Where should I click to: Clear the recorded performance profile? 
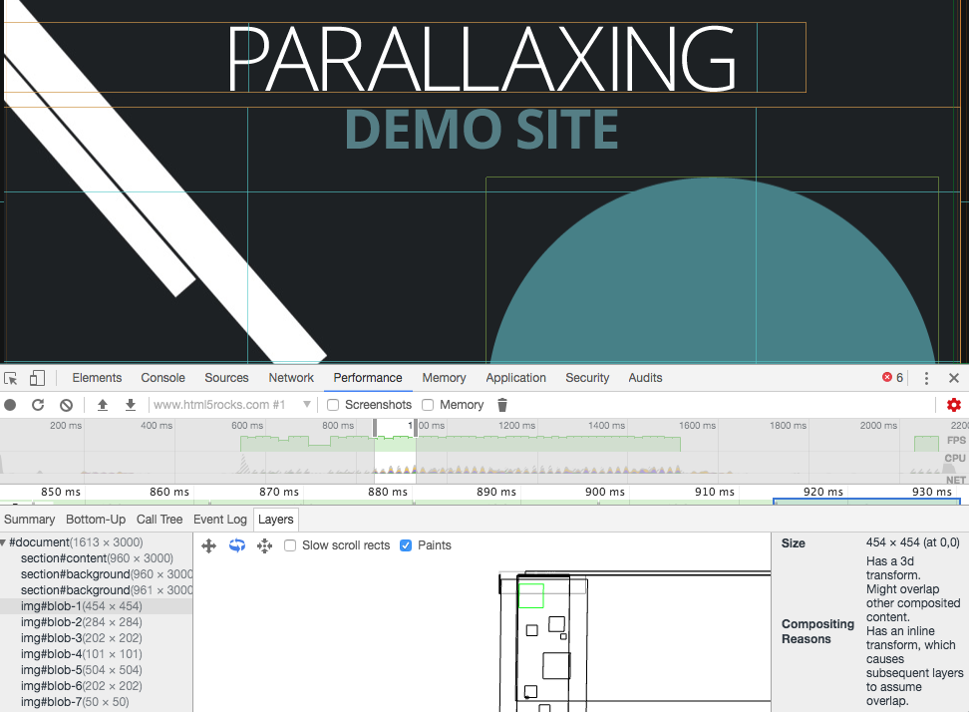[66, 405]
